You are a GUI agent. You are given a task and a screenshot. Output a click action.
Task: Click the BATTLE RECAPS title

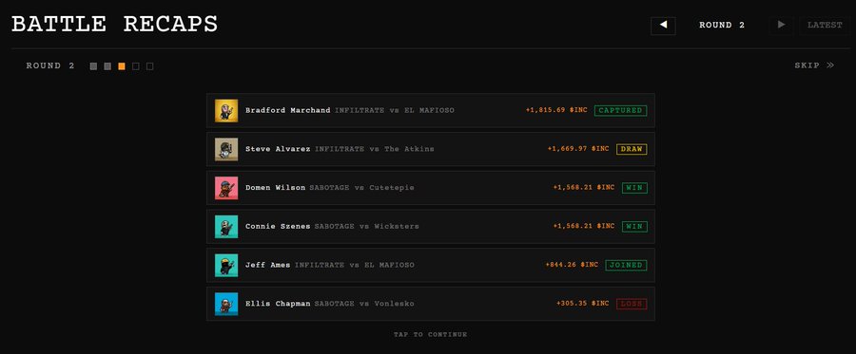pos(115,25)
